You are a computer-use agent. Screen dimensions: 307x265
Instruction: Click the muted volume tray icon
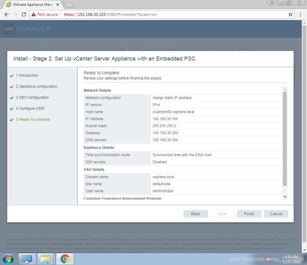(x=269, y=259)
